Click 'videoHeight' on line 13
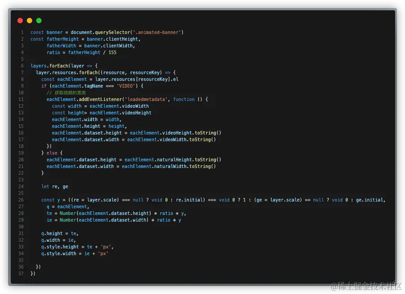The height and width of the screenshot is (294, 405). (x=136, y=113)
